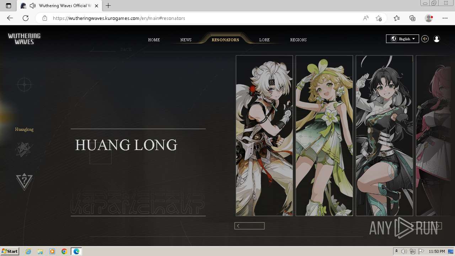Choose the black-haired resonator card

point(384,135)
